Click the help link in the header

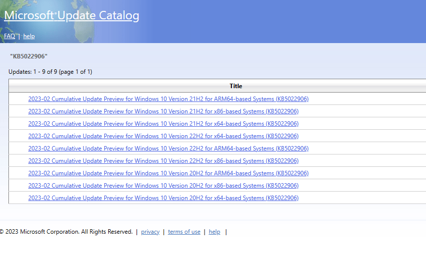tap(29, 36)
